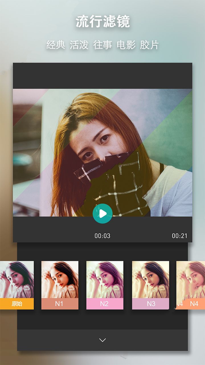Select the 往事 filter category
The height and width of the screenshot is (365, 205).
pos(102,45)
